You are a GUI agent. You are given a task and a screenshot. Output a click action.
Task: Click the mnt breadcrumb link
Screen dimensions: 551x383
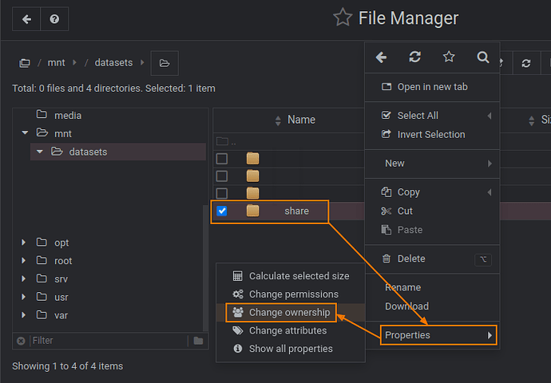pyautogui.click(x=56, y=63)
